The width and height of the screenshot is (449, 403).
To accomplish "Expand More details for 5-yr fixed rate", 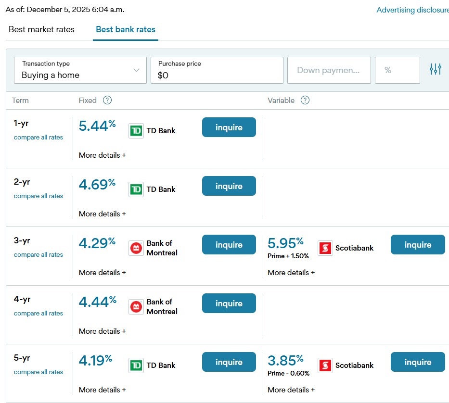I will (x=102, y=390).
